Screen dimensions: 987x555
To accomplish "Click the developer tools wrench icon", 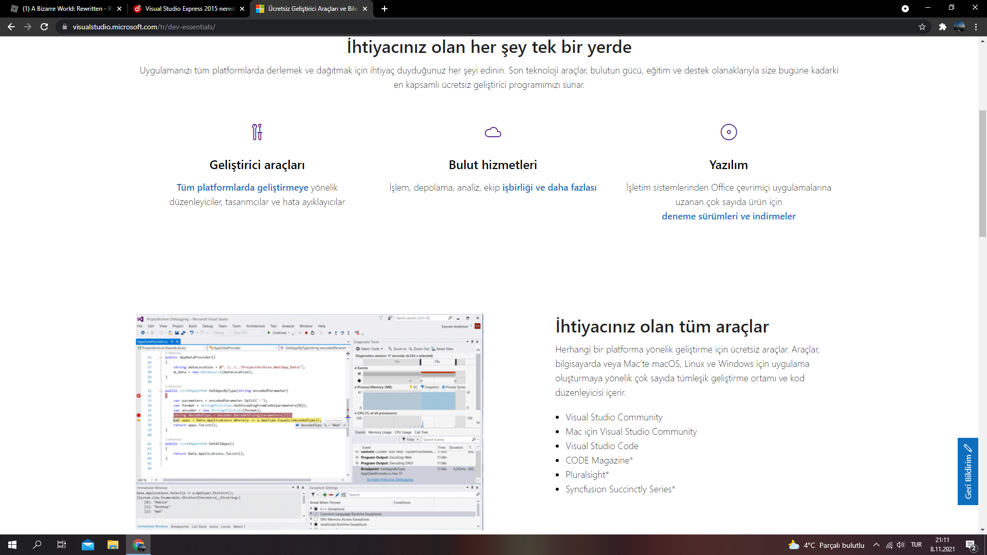I will pyautogui.click(x=257, y=132).
